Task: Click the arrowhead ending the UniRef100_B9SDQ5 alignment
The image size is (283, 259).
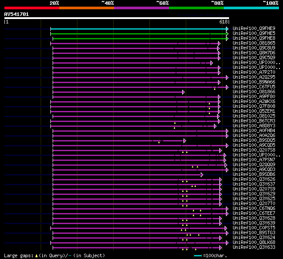Action: (185, 141)
